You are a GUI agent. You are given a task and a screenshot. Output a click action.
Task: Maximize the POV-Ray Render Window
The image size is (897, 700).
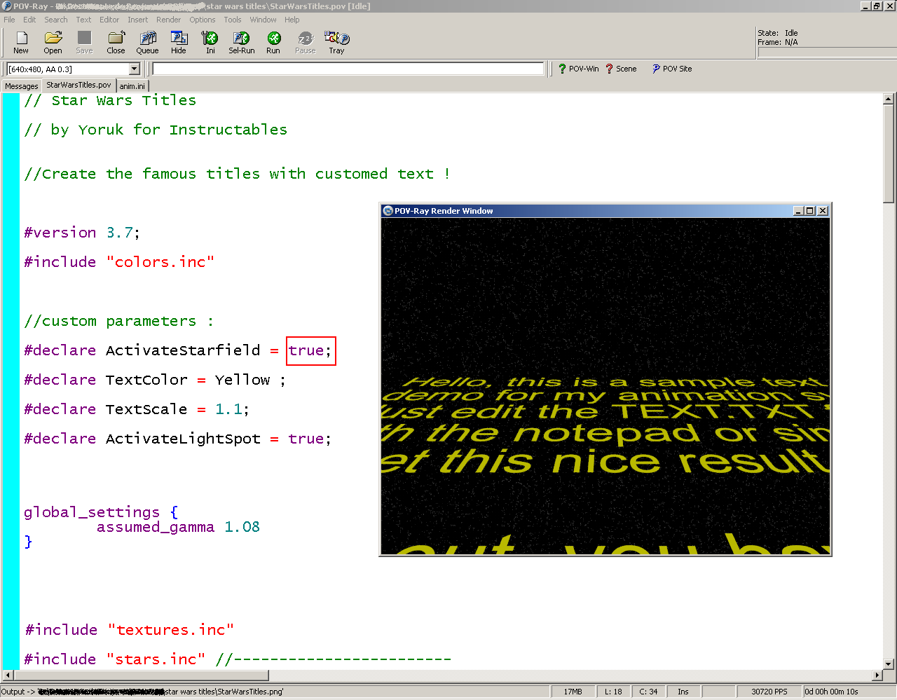(x=810, y=211)
